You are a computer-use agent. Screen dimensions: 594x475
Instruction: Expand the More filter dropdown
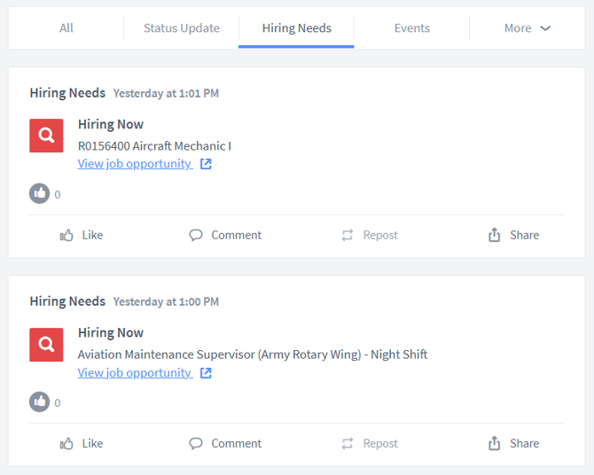(528, 28)
